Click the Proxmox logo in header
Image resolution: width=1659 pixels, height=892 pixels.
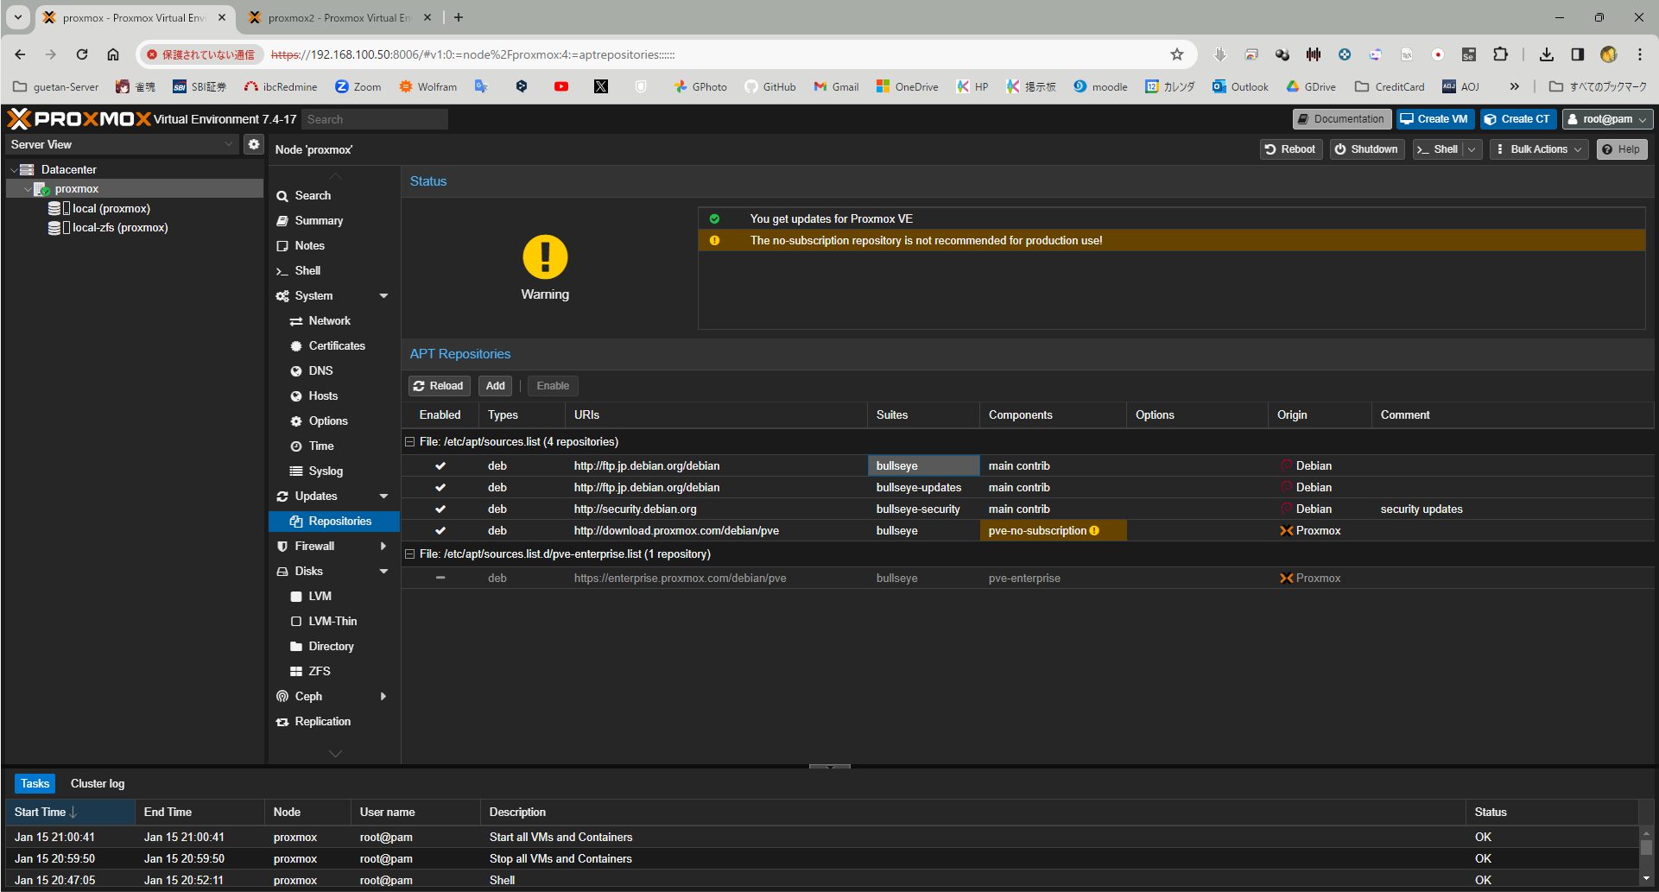[x=79, y=119]
